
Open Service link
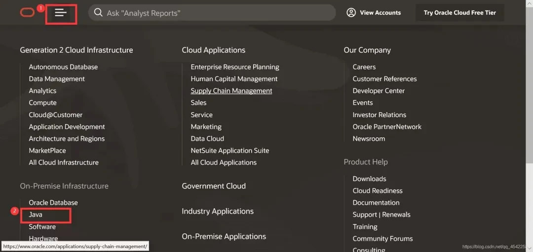(x=201, y=115)
